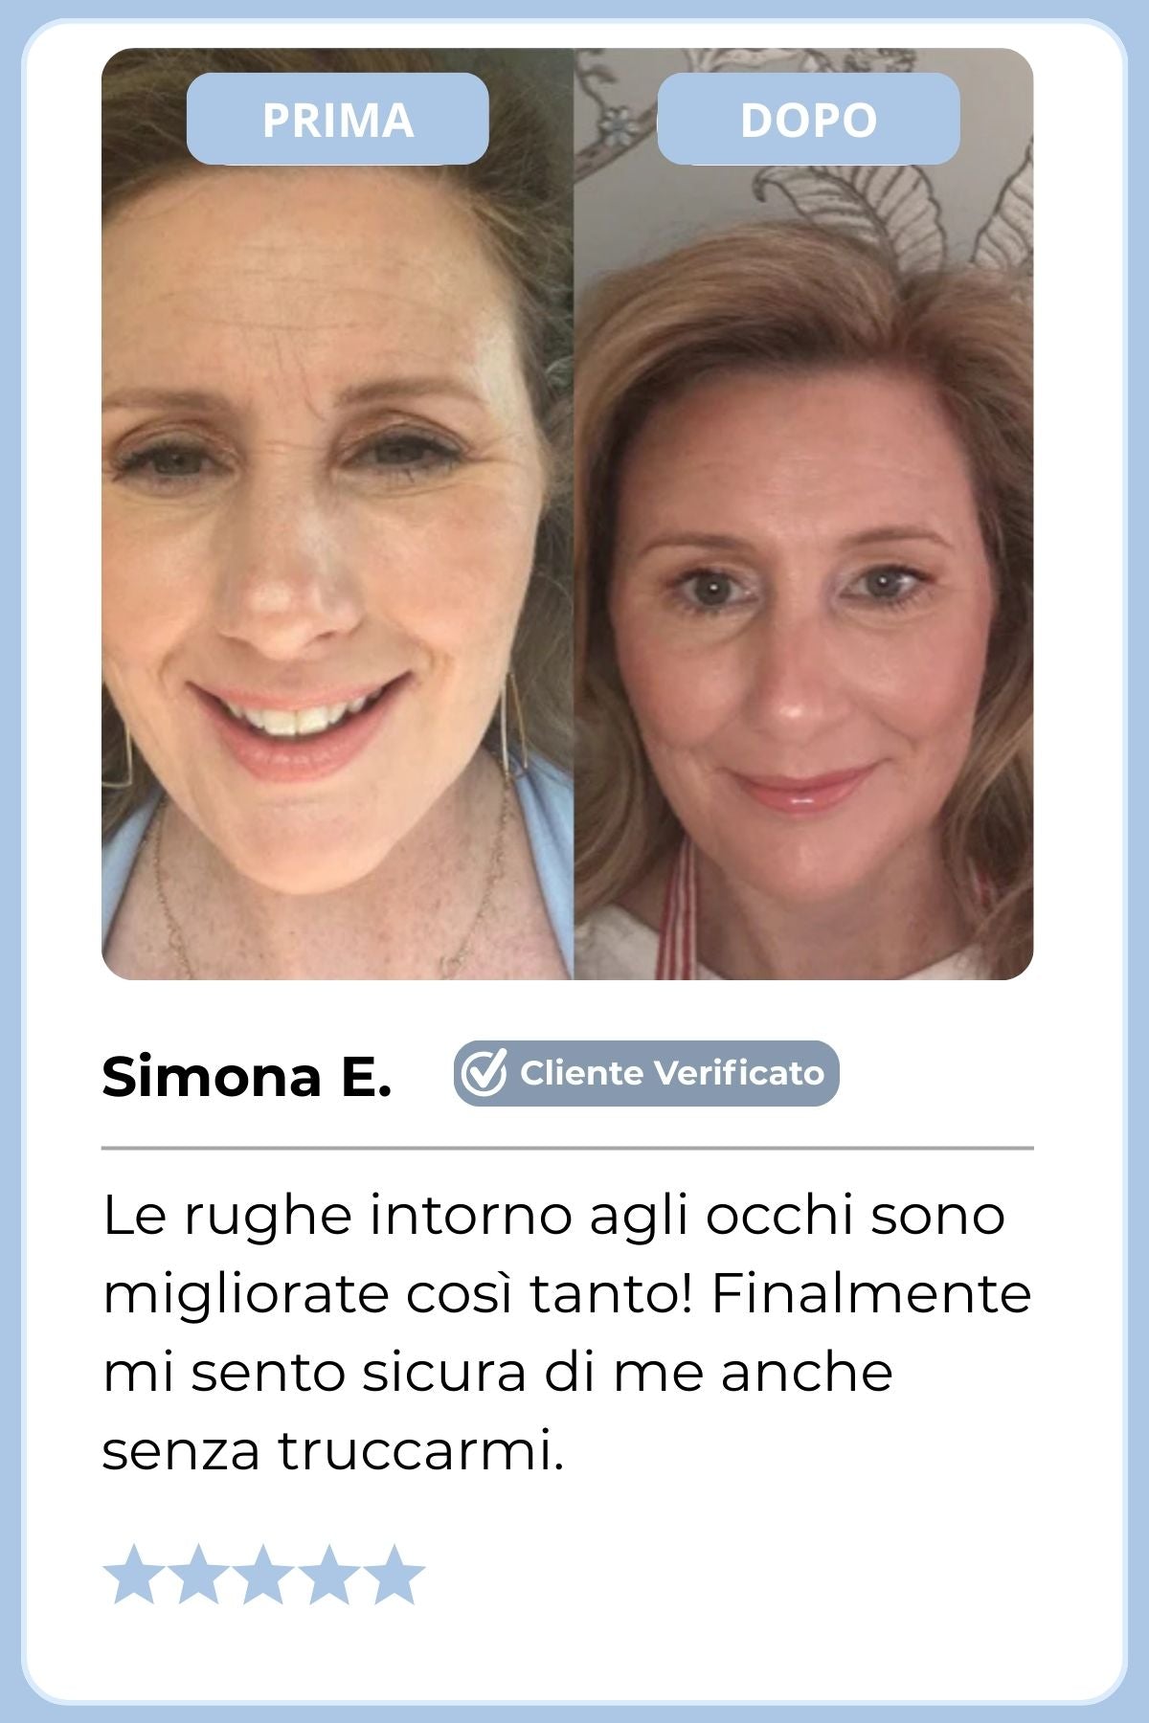Viewport: 1149px width, 1723px height.
Task: Open the before photo on left
Action: 337,514
